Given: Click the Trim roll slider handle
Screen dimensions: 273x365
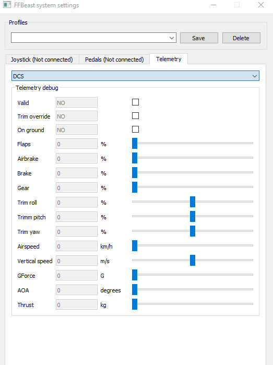Looking at the screenshot, I should [193, 202].
